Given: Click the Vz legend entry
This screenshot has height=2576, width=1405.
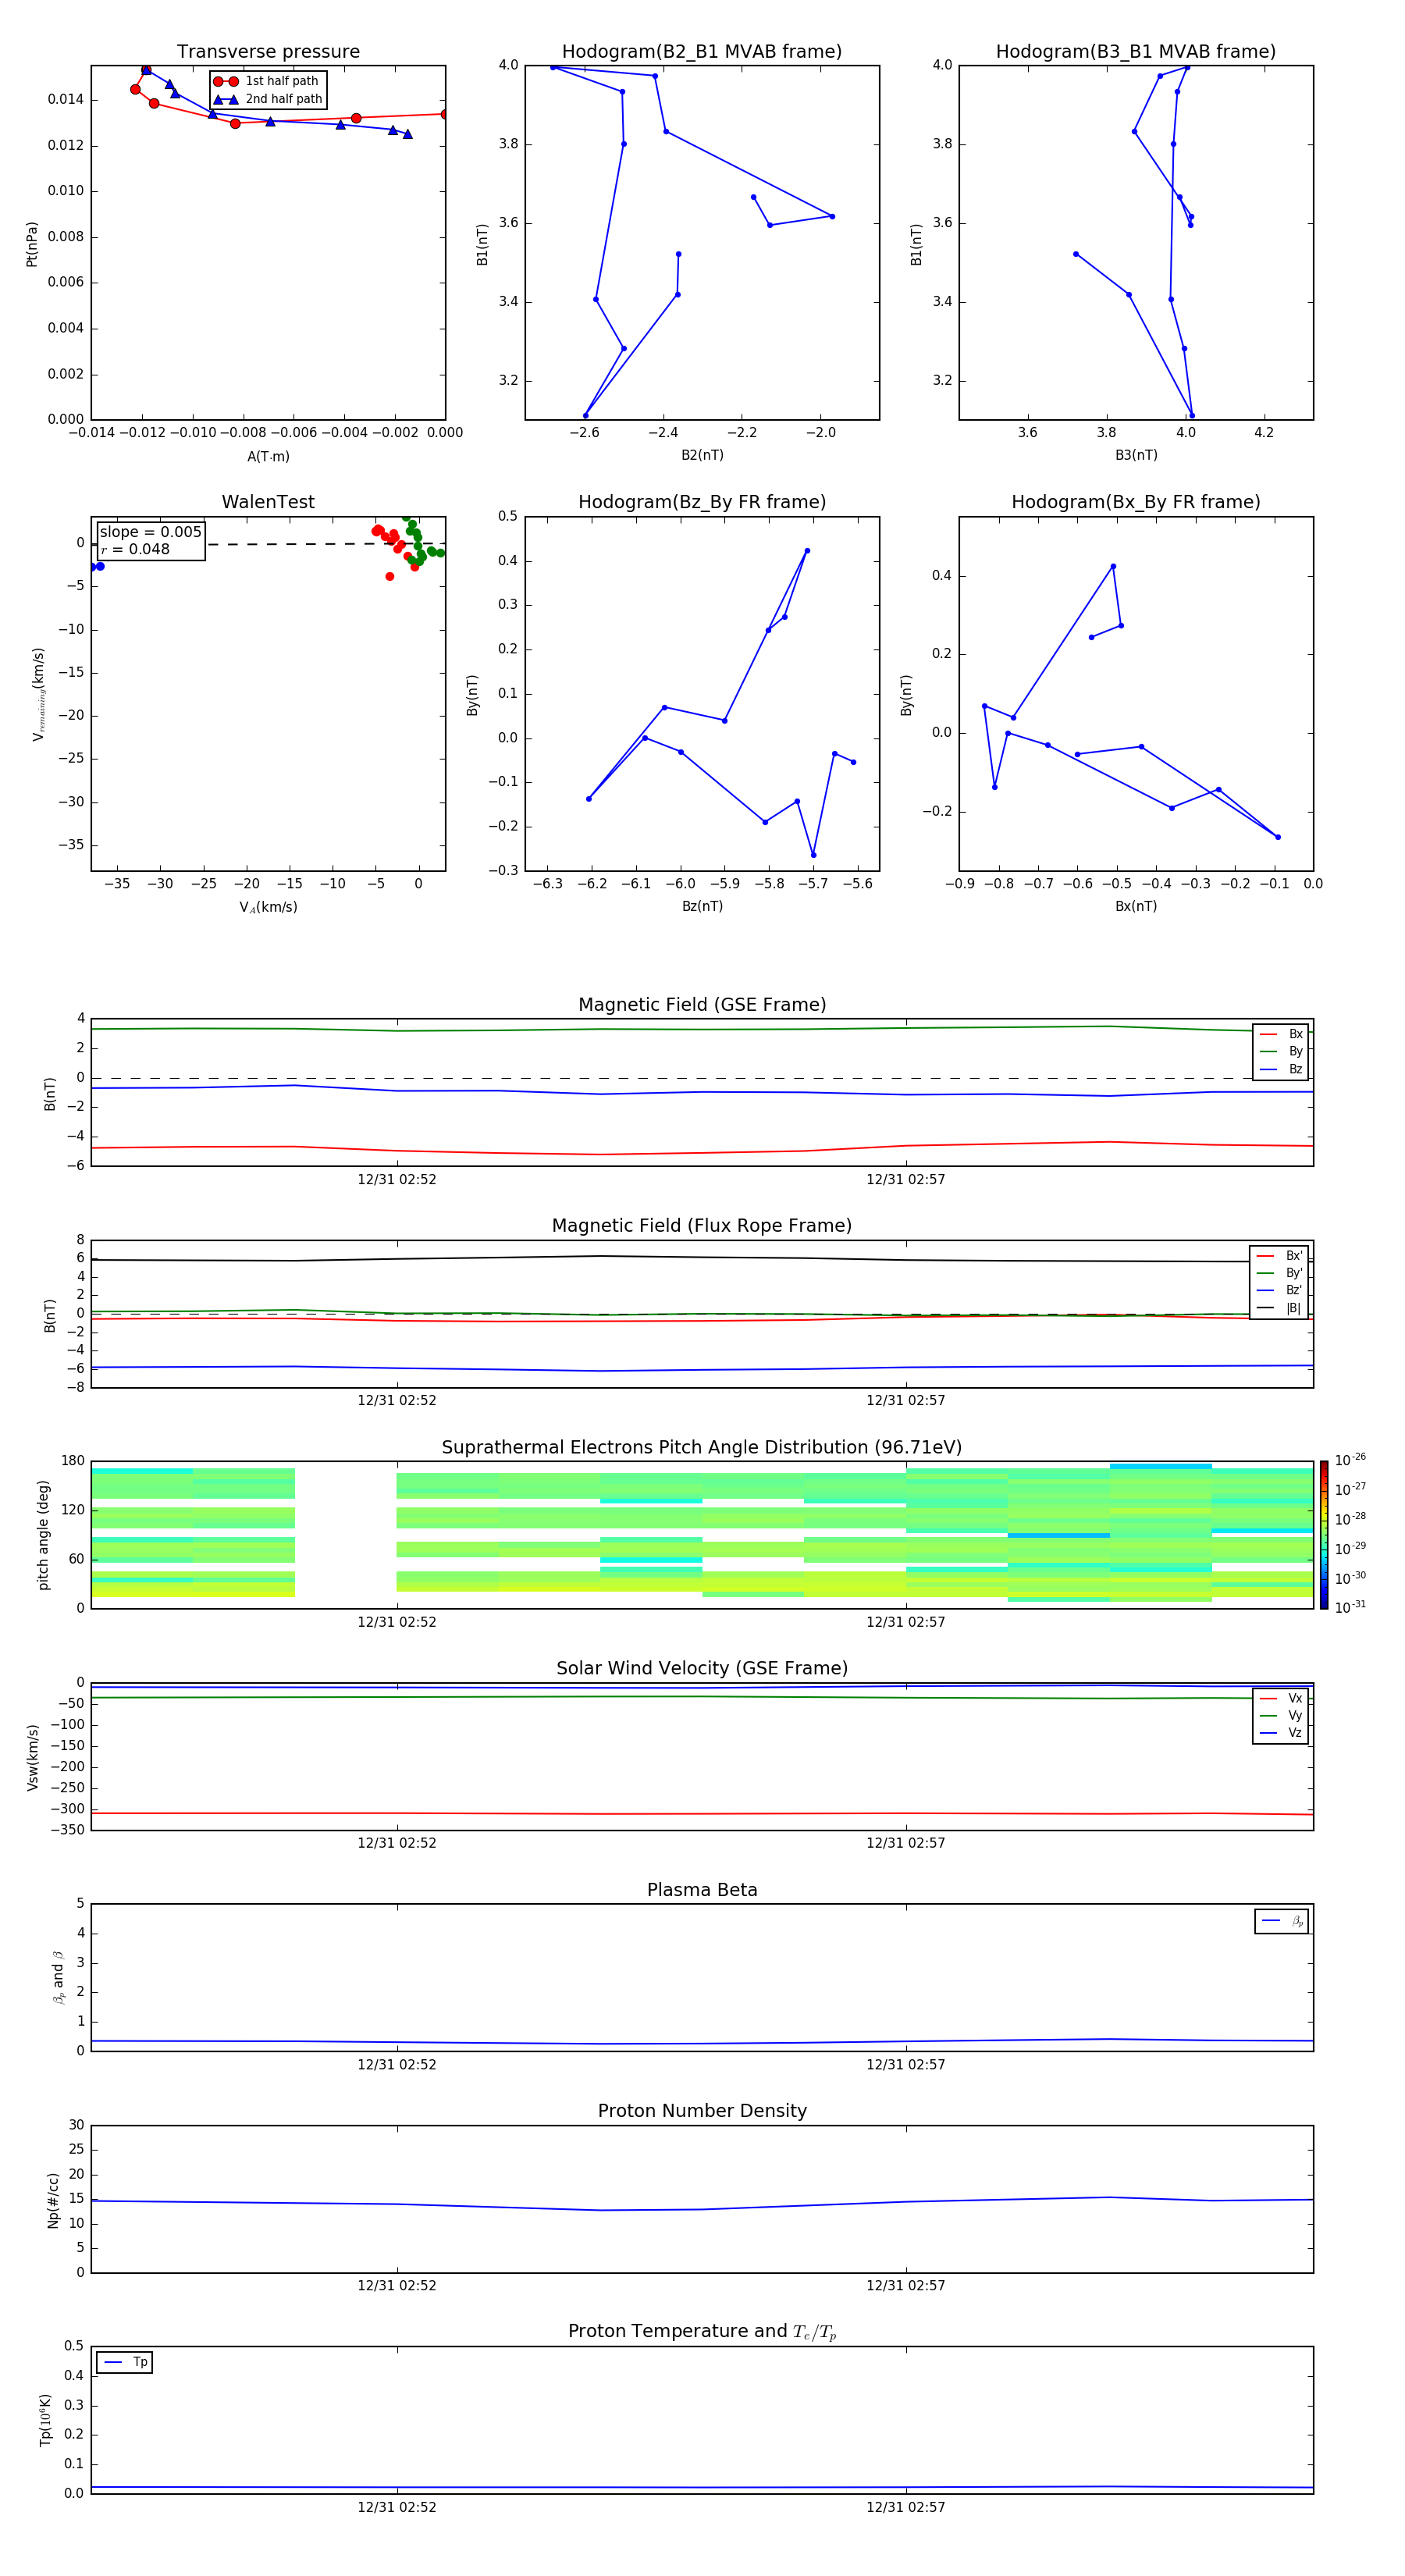Looking at the screenshot, I should (x=1281, y=1732).
